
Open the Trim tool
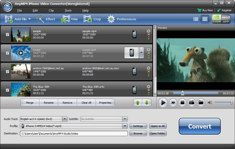(69, 19)
